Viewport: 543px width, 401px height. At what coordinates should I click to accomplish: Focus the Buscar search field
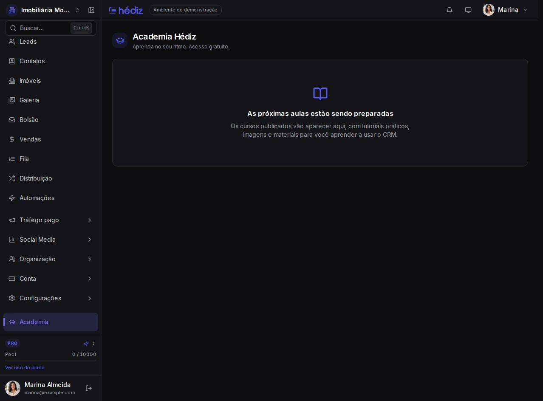pos(51,28)
